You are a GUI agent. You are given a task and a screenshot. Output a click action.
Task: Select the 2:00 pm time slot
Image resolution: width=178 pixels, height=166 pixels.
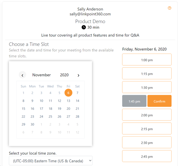[x=147, y=115]
